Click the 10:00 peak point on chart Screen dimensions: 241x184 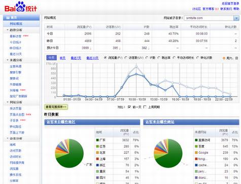(x=136, y=74)
